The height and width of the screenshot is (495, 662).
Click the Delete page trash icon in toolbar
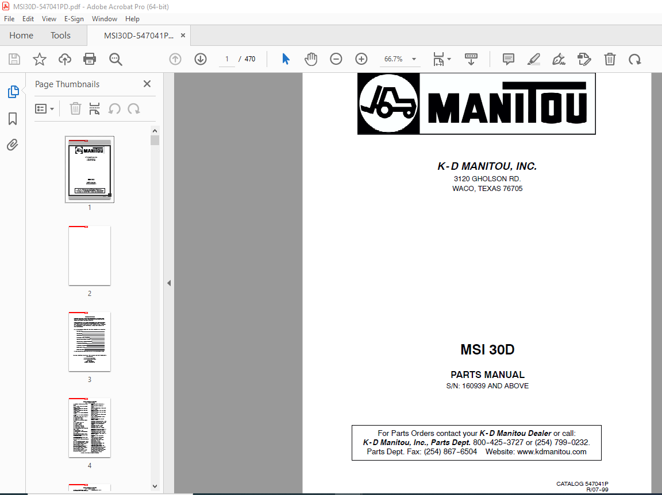[610, 59]
